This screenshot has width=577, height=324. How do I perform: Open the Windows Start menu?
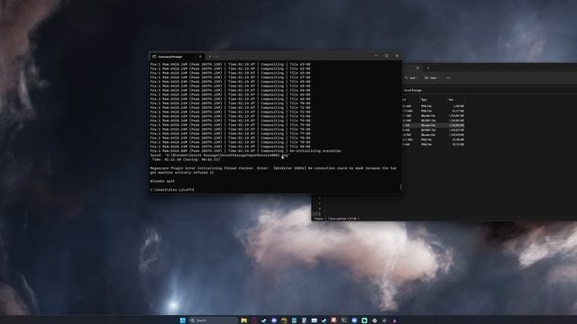[x=182, y=320]
